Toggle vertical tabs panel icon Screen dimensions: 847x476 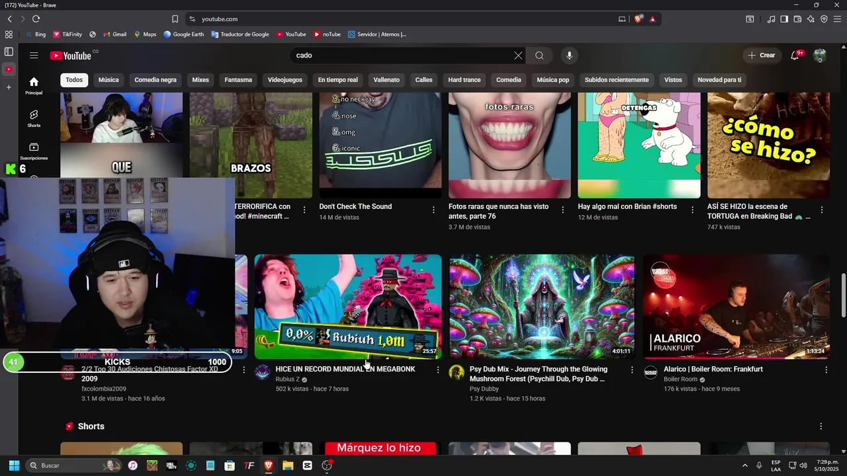click(x=9, y=52)
